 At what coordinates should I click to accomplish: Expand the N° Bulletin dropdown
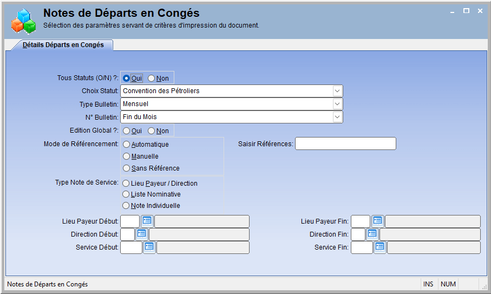[337, 117]
